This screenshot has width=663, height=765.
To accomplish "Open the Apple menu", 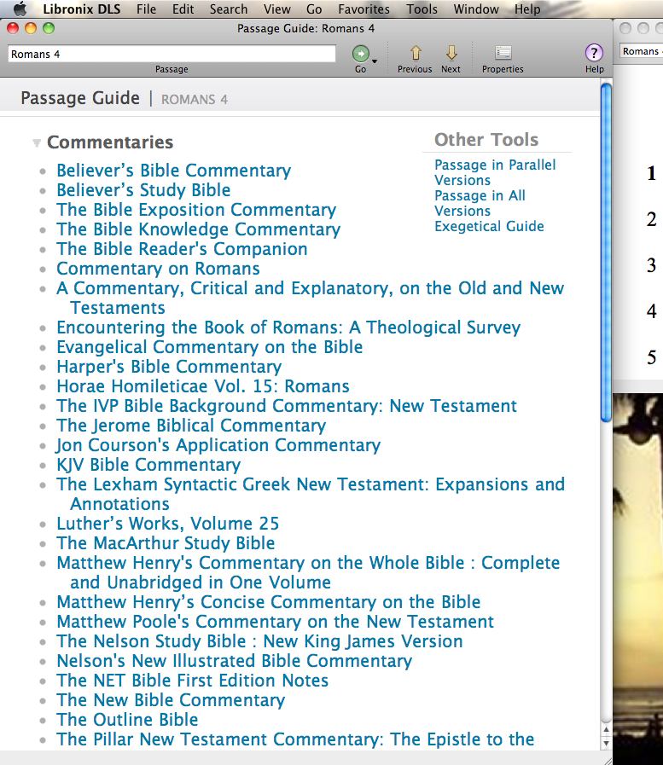I will click(x=20, y=9).
